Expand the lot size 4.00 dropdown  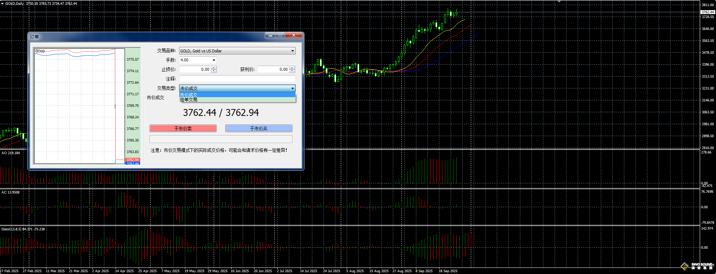coord(214,60)
